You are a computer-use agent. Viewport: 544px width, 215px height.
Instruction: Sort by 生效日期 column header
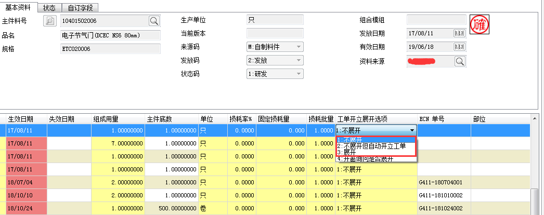27,119
